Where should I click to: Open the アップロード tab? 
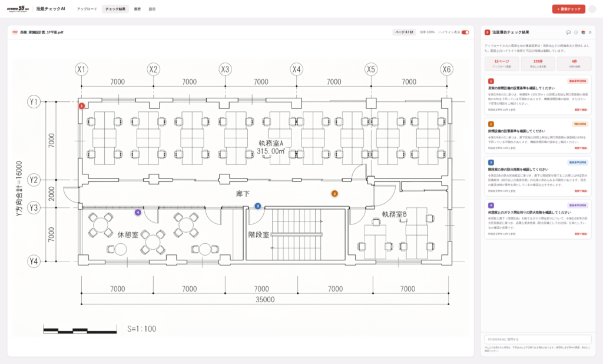(87, 9)
